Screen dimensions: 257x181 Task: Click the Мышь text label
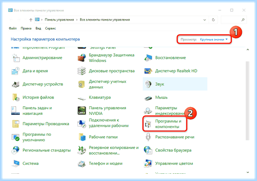161,97
